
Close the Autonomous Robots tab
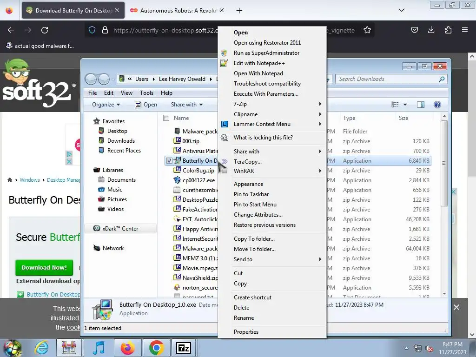point(222,10)
